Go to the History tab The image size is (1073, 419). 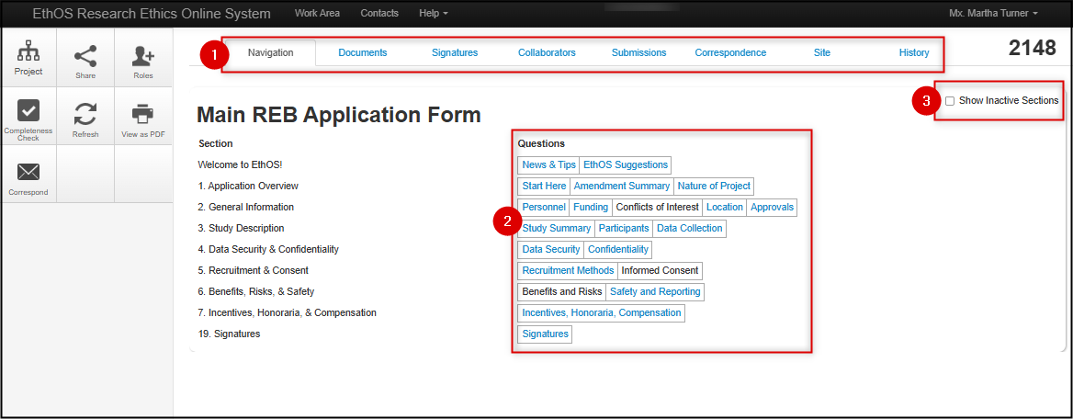(914, 53)
